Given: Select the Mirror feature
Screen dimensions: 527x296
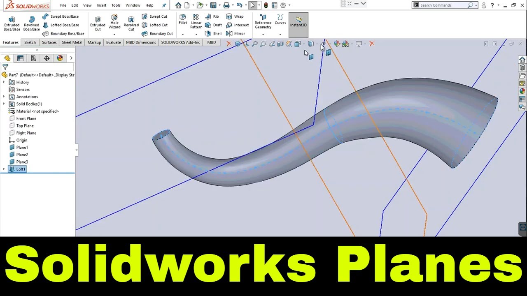Looking at the screenshot, I should tap(236, 34).
